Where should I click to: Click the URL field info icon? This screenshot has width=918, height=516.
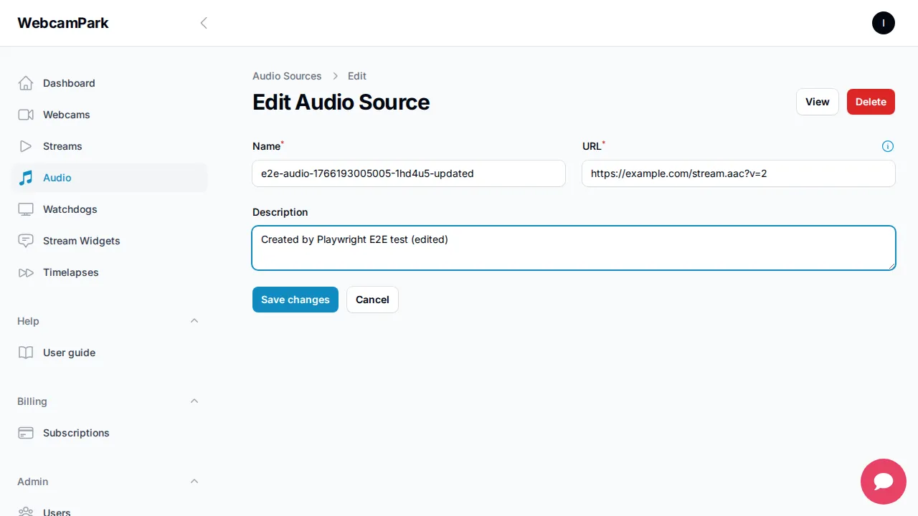click(x=888, y=145)
